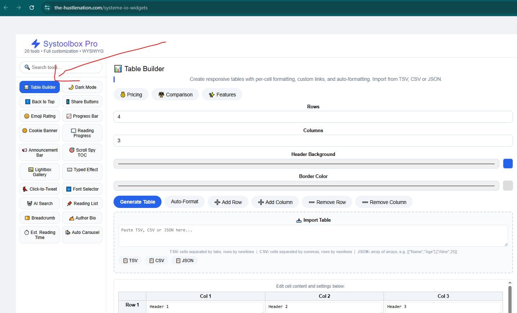The image size is (517, 313).
Task: Click the browser back arrow
Action: point(6,8)
